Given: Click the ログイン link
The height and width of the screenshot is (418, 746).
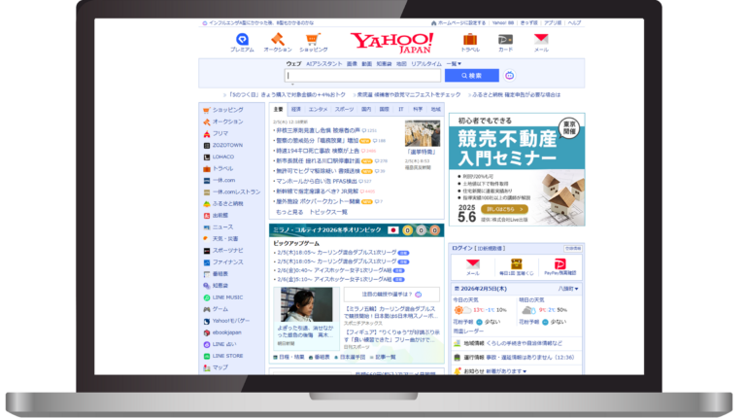Looking at the screenshot, I should [x=462, y=248].
